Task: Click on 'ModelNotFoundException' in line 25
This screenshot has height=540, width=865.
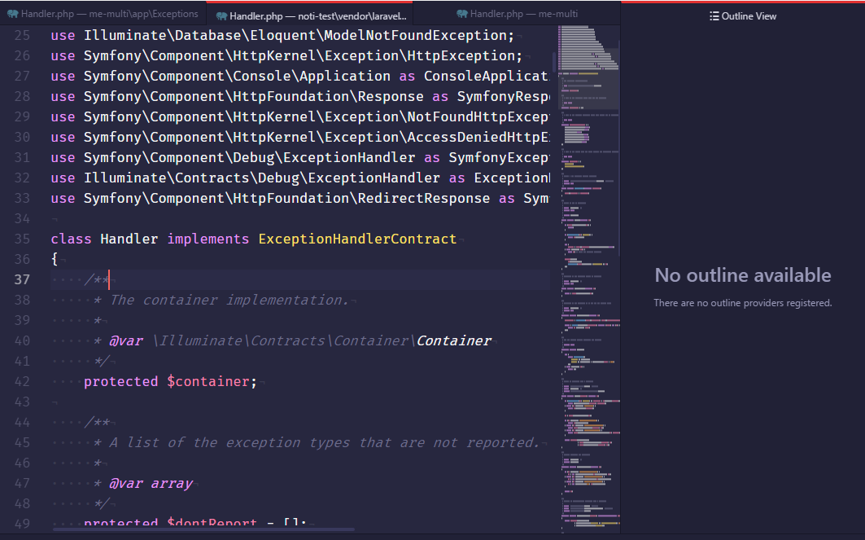Action: click(415, 35)
